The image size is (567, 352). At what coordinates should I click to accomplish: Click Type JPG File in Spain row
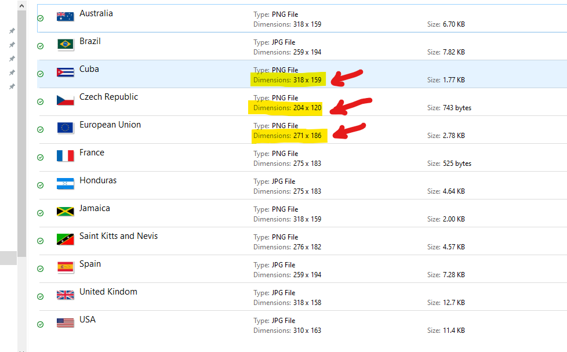click(x=274, y=265)
